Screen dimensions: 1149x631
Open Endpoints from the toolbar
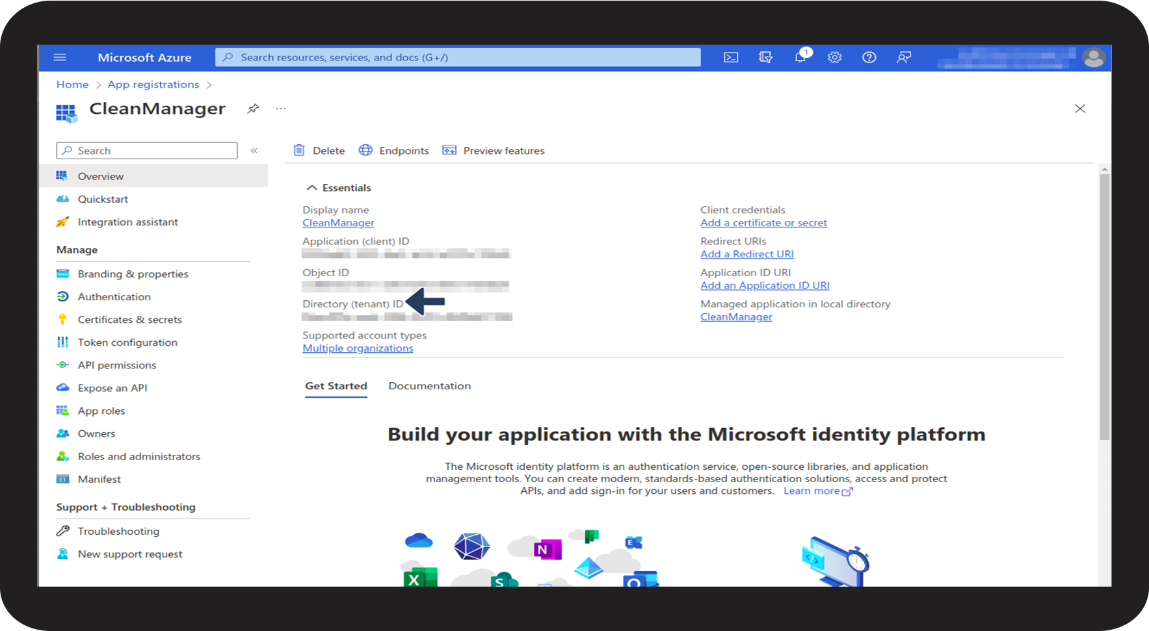tap(394, 150)
